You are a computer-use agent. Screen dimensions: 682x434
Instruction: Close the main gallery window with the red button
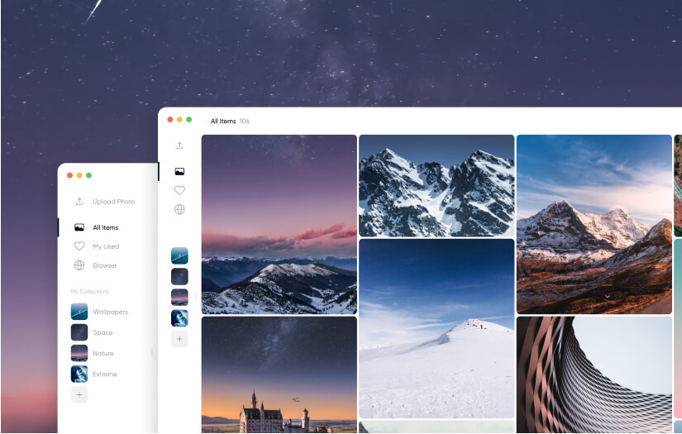pos(170,120)
